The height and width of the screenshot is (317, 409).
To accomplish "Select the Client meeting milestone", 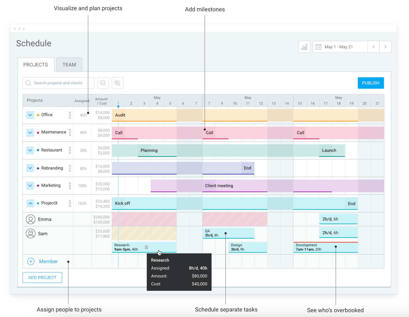I will click(219, 186).
